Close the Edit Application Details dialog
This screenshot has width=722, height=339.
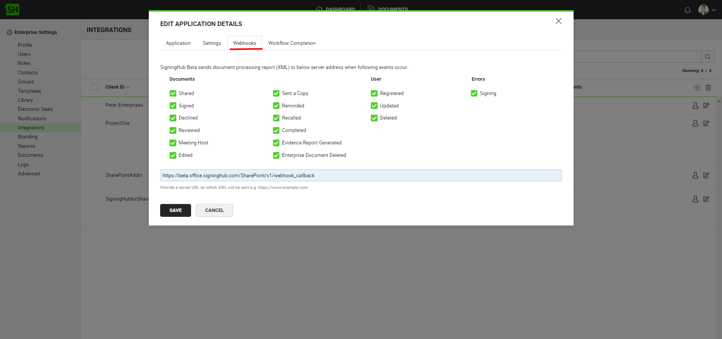click(558, 21)
